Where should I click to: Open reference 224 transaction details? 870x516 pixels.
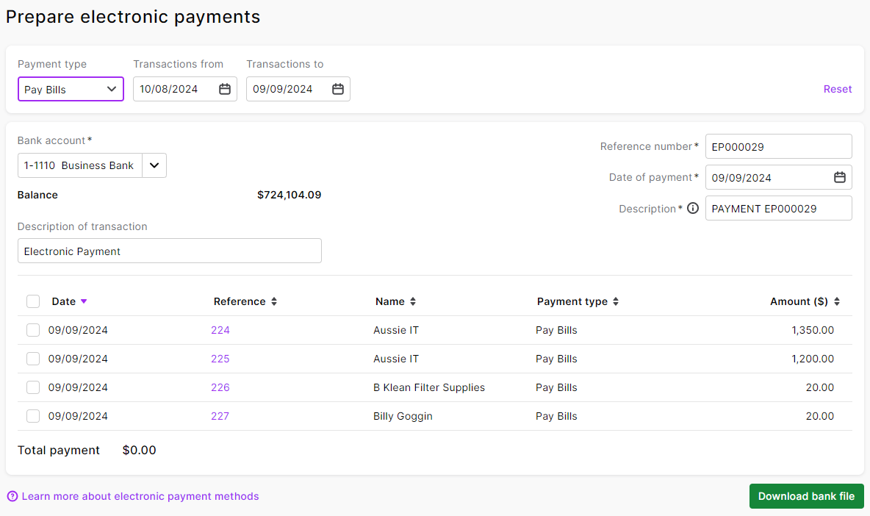pyautogui.click(x=220, y=330)
